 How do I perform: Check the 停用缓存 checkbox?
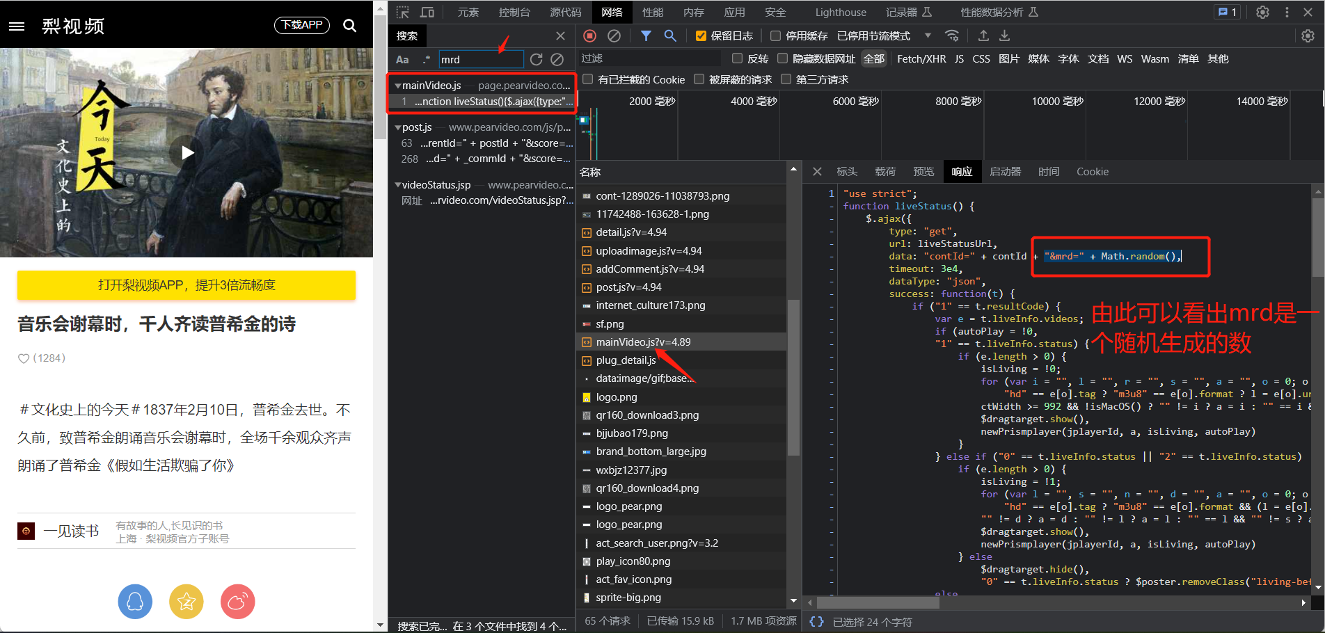[775, 36]
